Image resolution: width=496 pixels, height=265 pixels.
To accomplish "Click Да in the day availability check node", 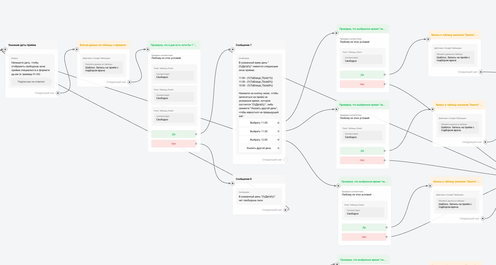I will click(x=174, y=134).
